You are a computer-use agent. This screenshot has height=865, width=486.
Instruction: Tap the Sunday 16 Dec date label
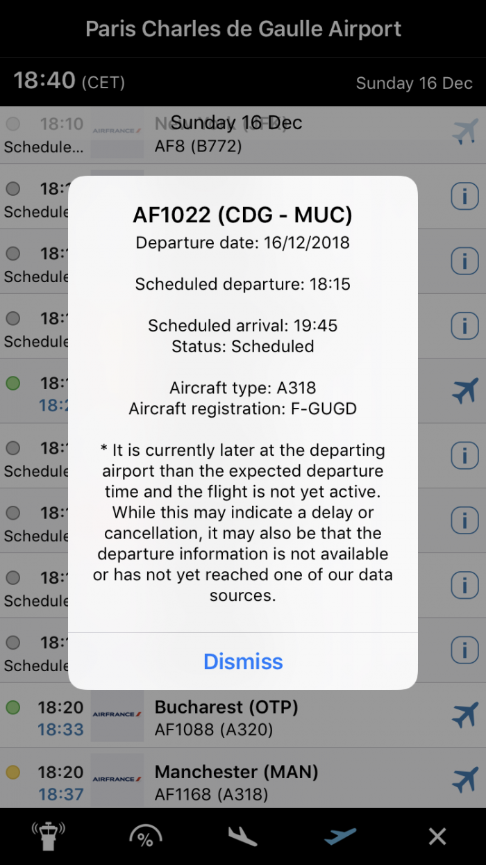414,83
